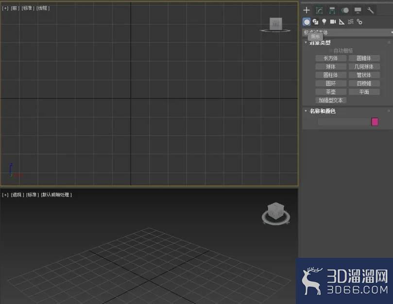Open the Utilities wrench tab
The width and height of the screenshot is (393, 304).
tap(371, 10)
